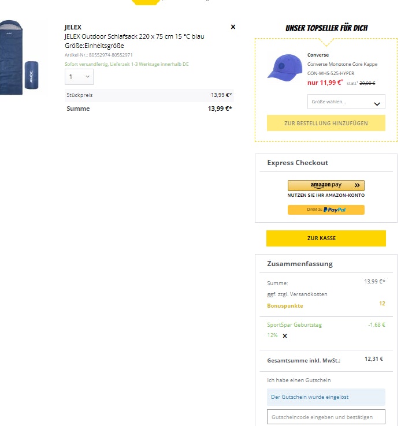This screenshot has height=426, width=401.
Task: Choose Direkt zu PayPal checkout
Action: pyautogui.click(x=326, y=210)
